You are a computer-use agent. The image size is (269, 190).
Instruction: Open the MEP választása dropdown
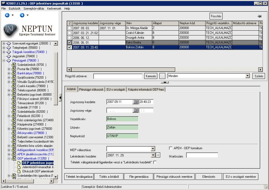[153, 149]
